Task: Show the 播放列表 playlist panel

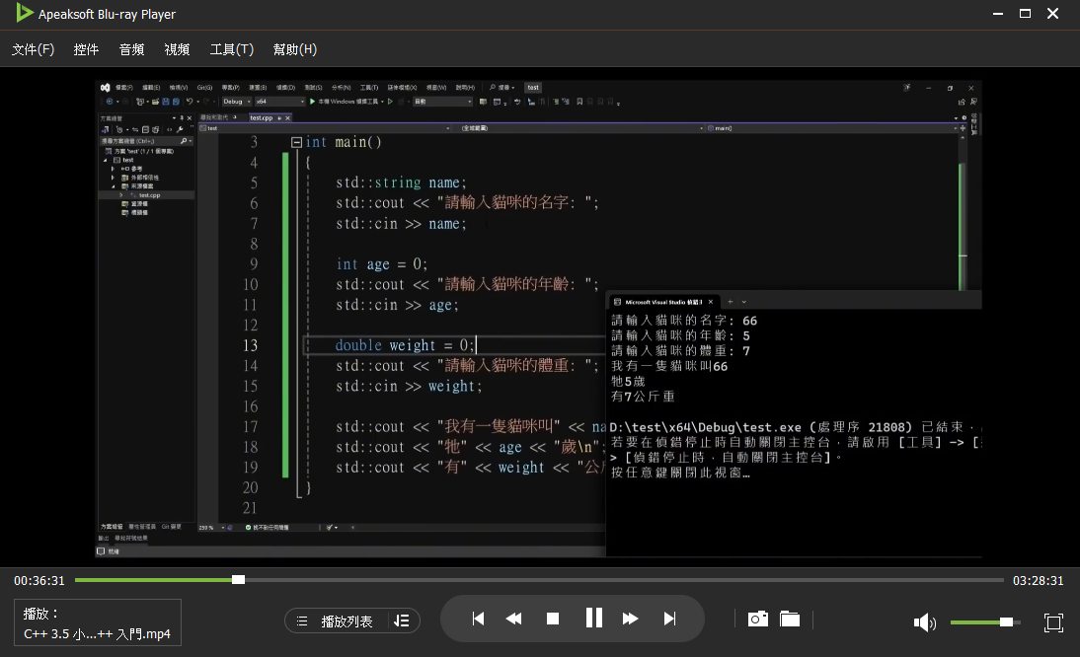Action: tap(336, 620)
